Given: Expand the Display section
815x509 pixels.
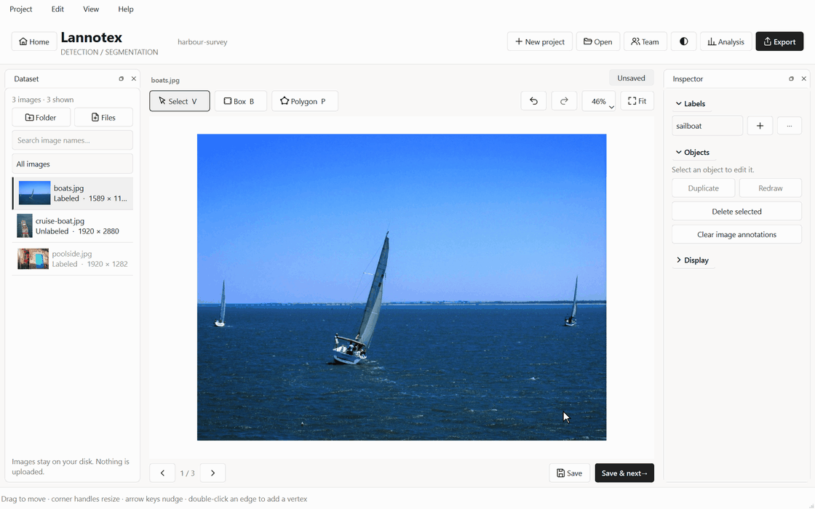Looking at the screenshot, I should [x=692, y=260].
